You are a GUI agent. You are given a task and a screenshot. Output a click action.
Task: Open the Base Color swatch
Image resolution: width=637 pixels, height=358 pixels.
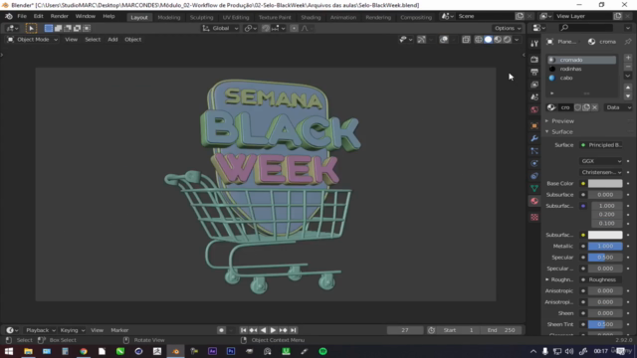605,183
